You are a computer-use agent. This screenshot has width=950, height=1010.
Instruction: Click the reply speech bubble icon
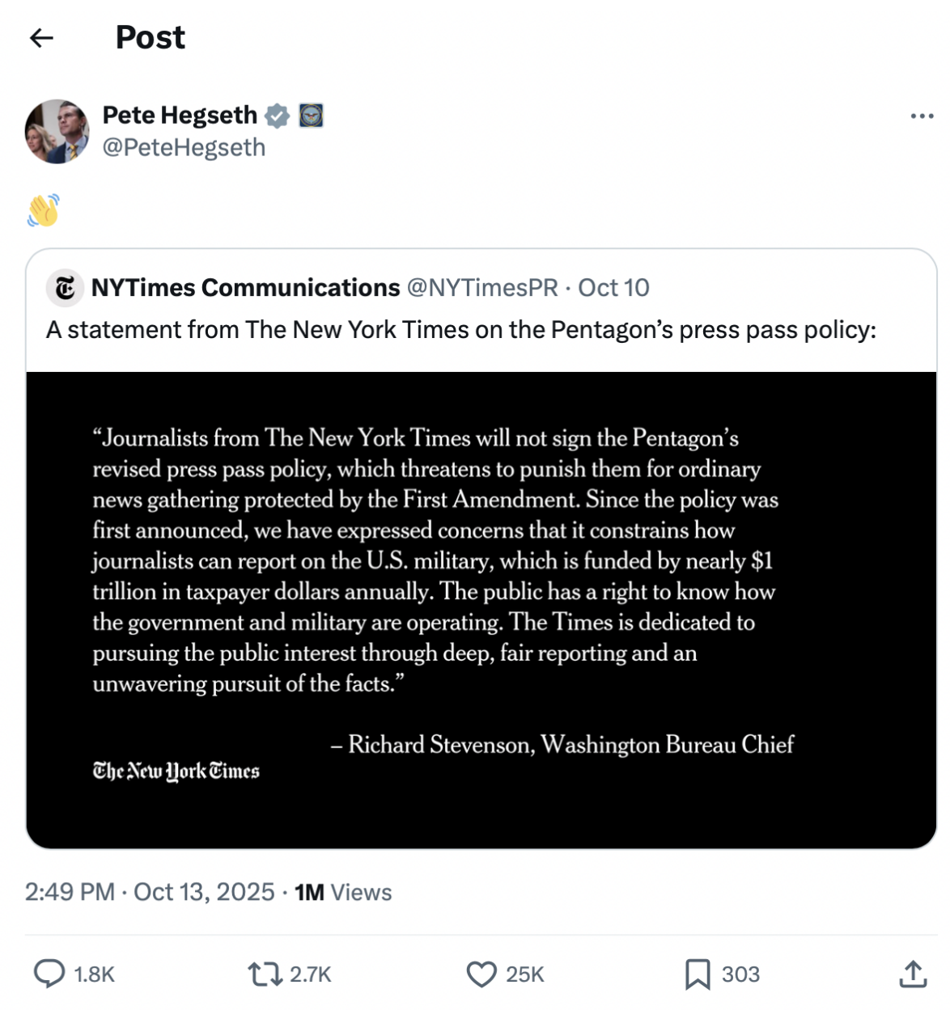tap(49, 974)
